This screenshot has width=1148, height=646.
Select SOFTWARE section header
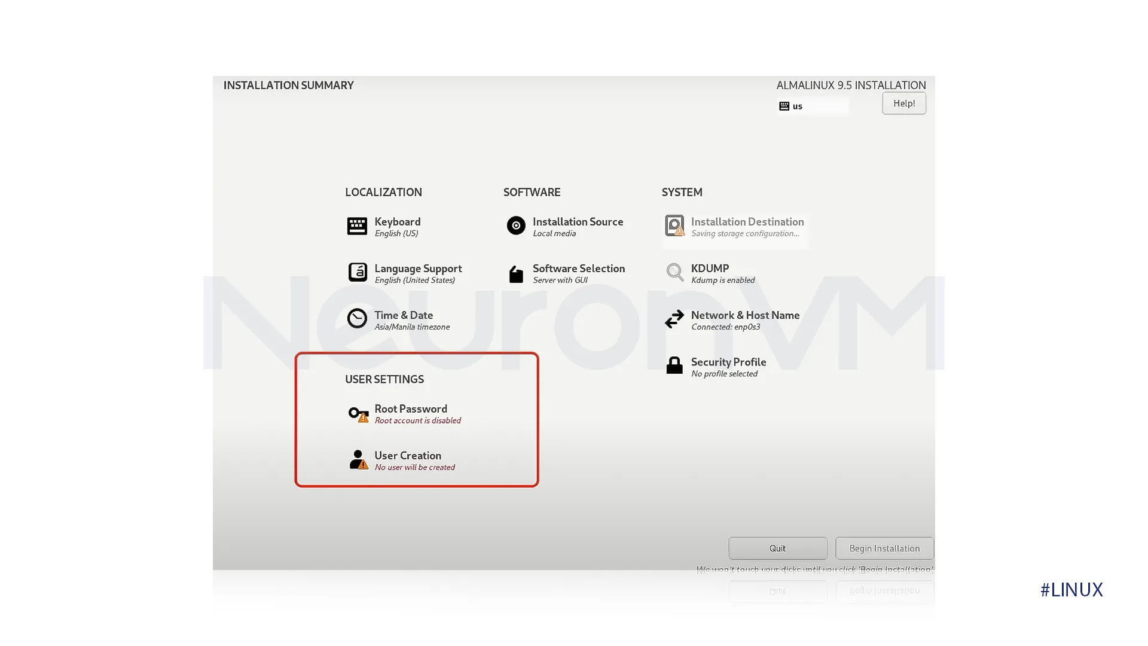pyautogui.click(x=532, y=191)
